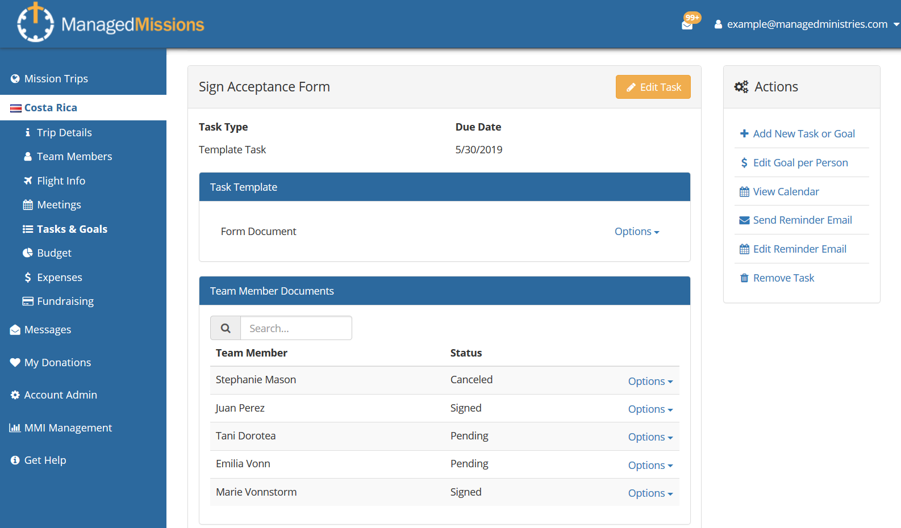The width and height of the screenshot is (901, 528).
Task: Click the heart icon beside My Donations
Action: tap(15, 362)
